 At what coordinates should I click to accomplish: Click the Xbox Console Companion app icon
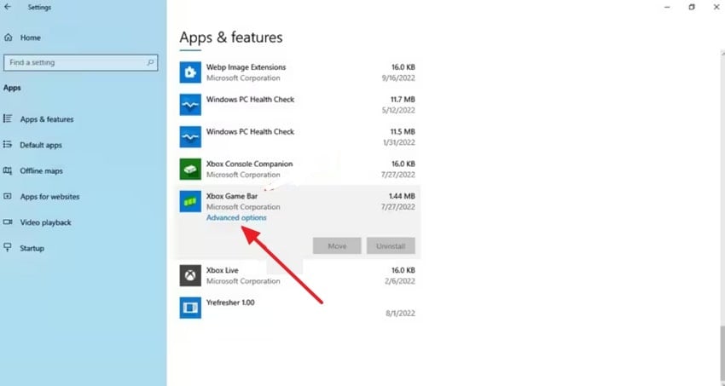click(190, 169)
